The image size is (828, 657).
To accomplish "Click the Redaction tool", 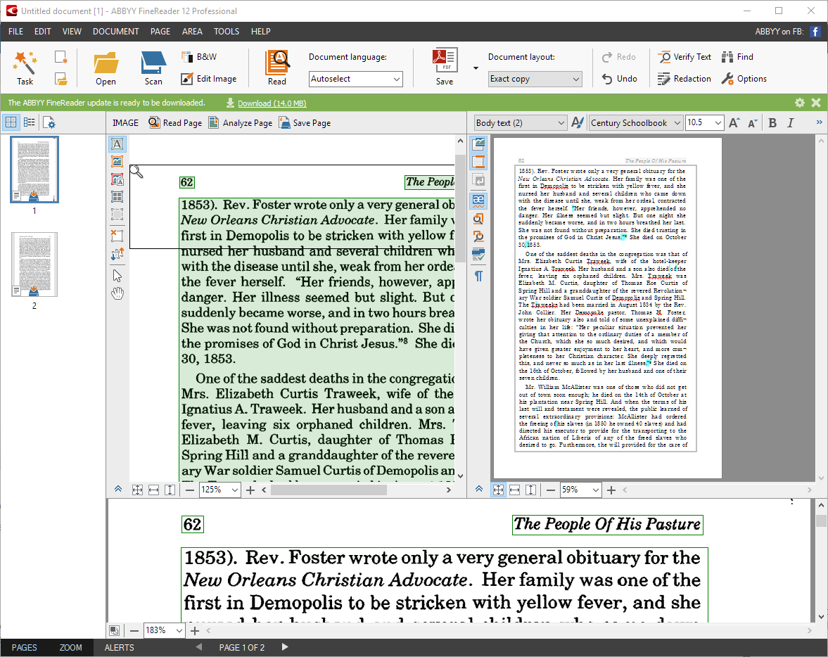I will pyautogui.click(x=684, y=79).
